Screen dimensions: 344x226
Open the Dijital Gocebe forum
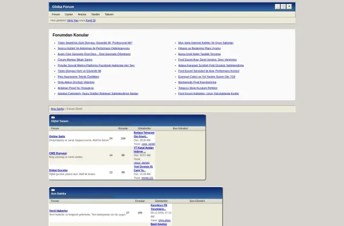coord(58,171)
